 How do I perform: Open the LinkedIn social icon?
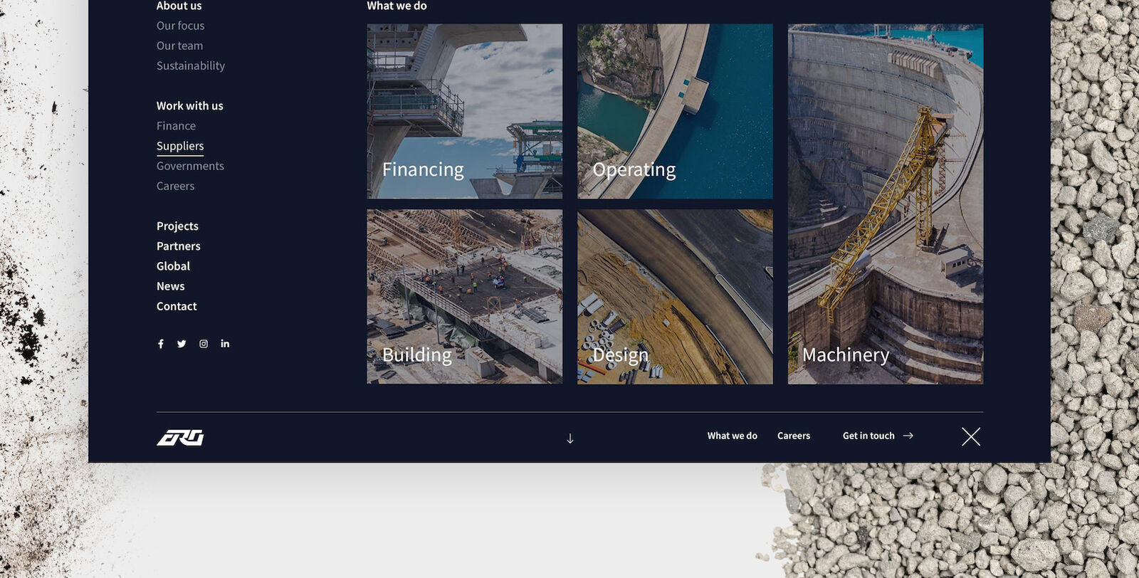coord(225,344)
